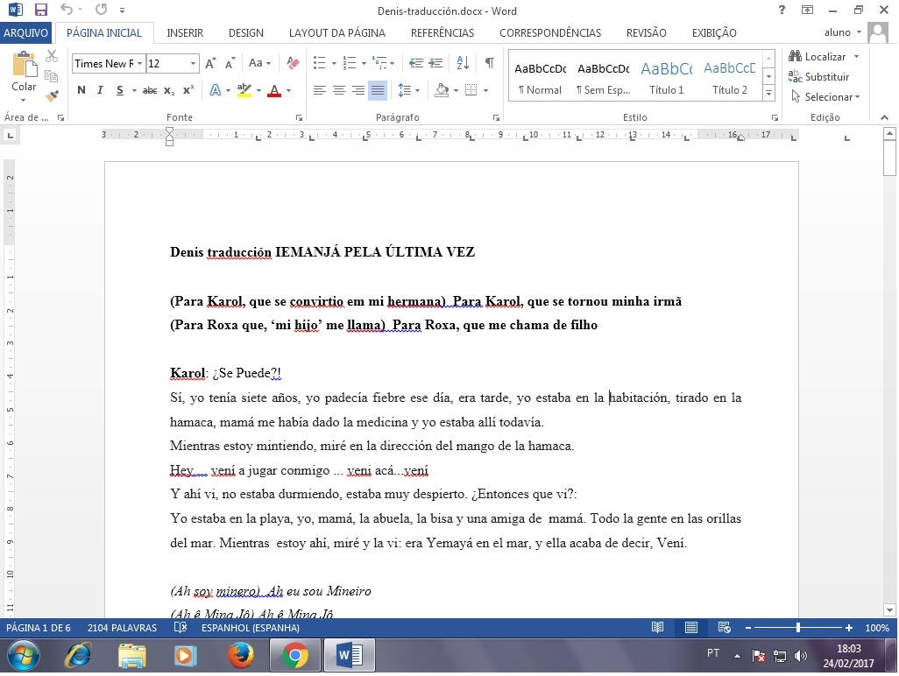899x676 pixels.
Task: Click the Substituir button
Action: tap(819, 76)
